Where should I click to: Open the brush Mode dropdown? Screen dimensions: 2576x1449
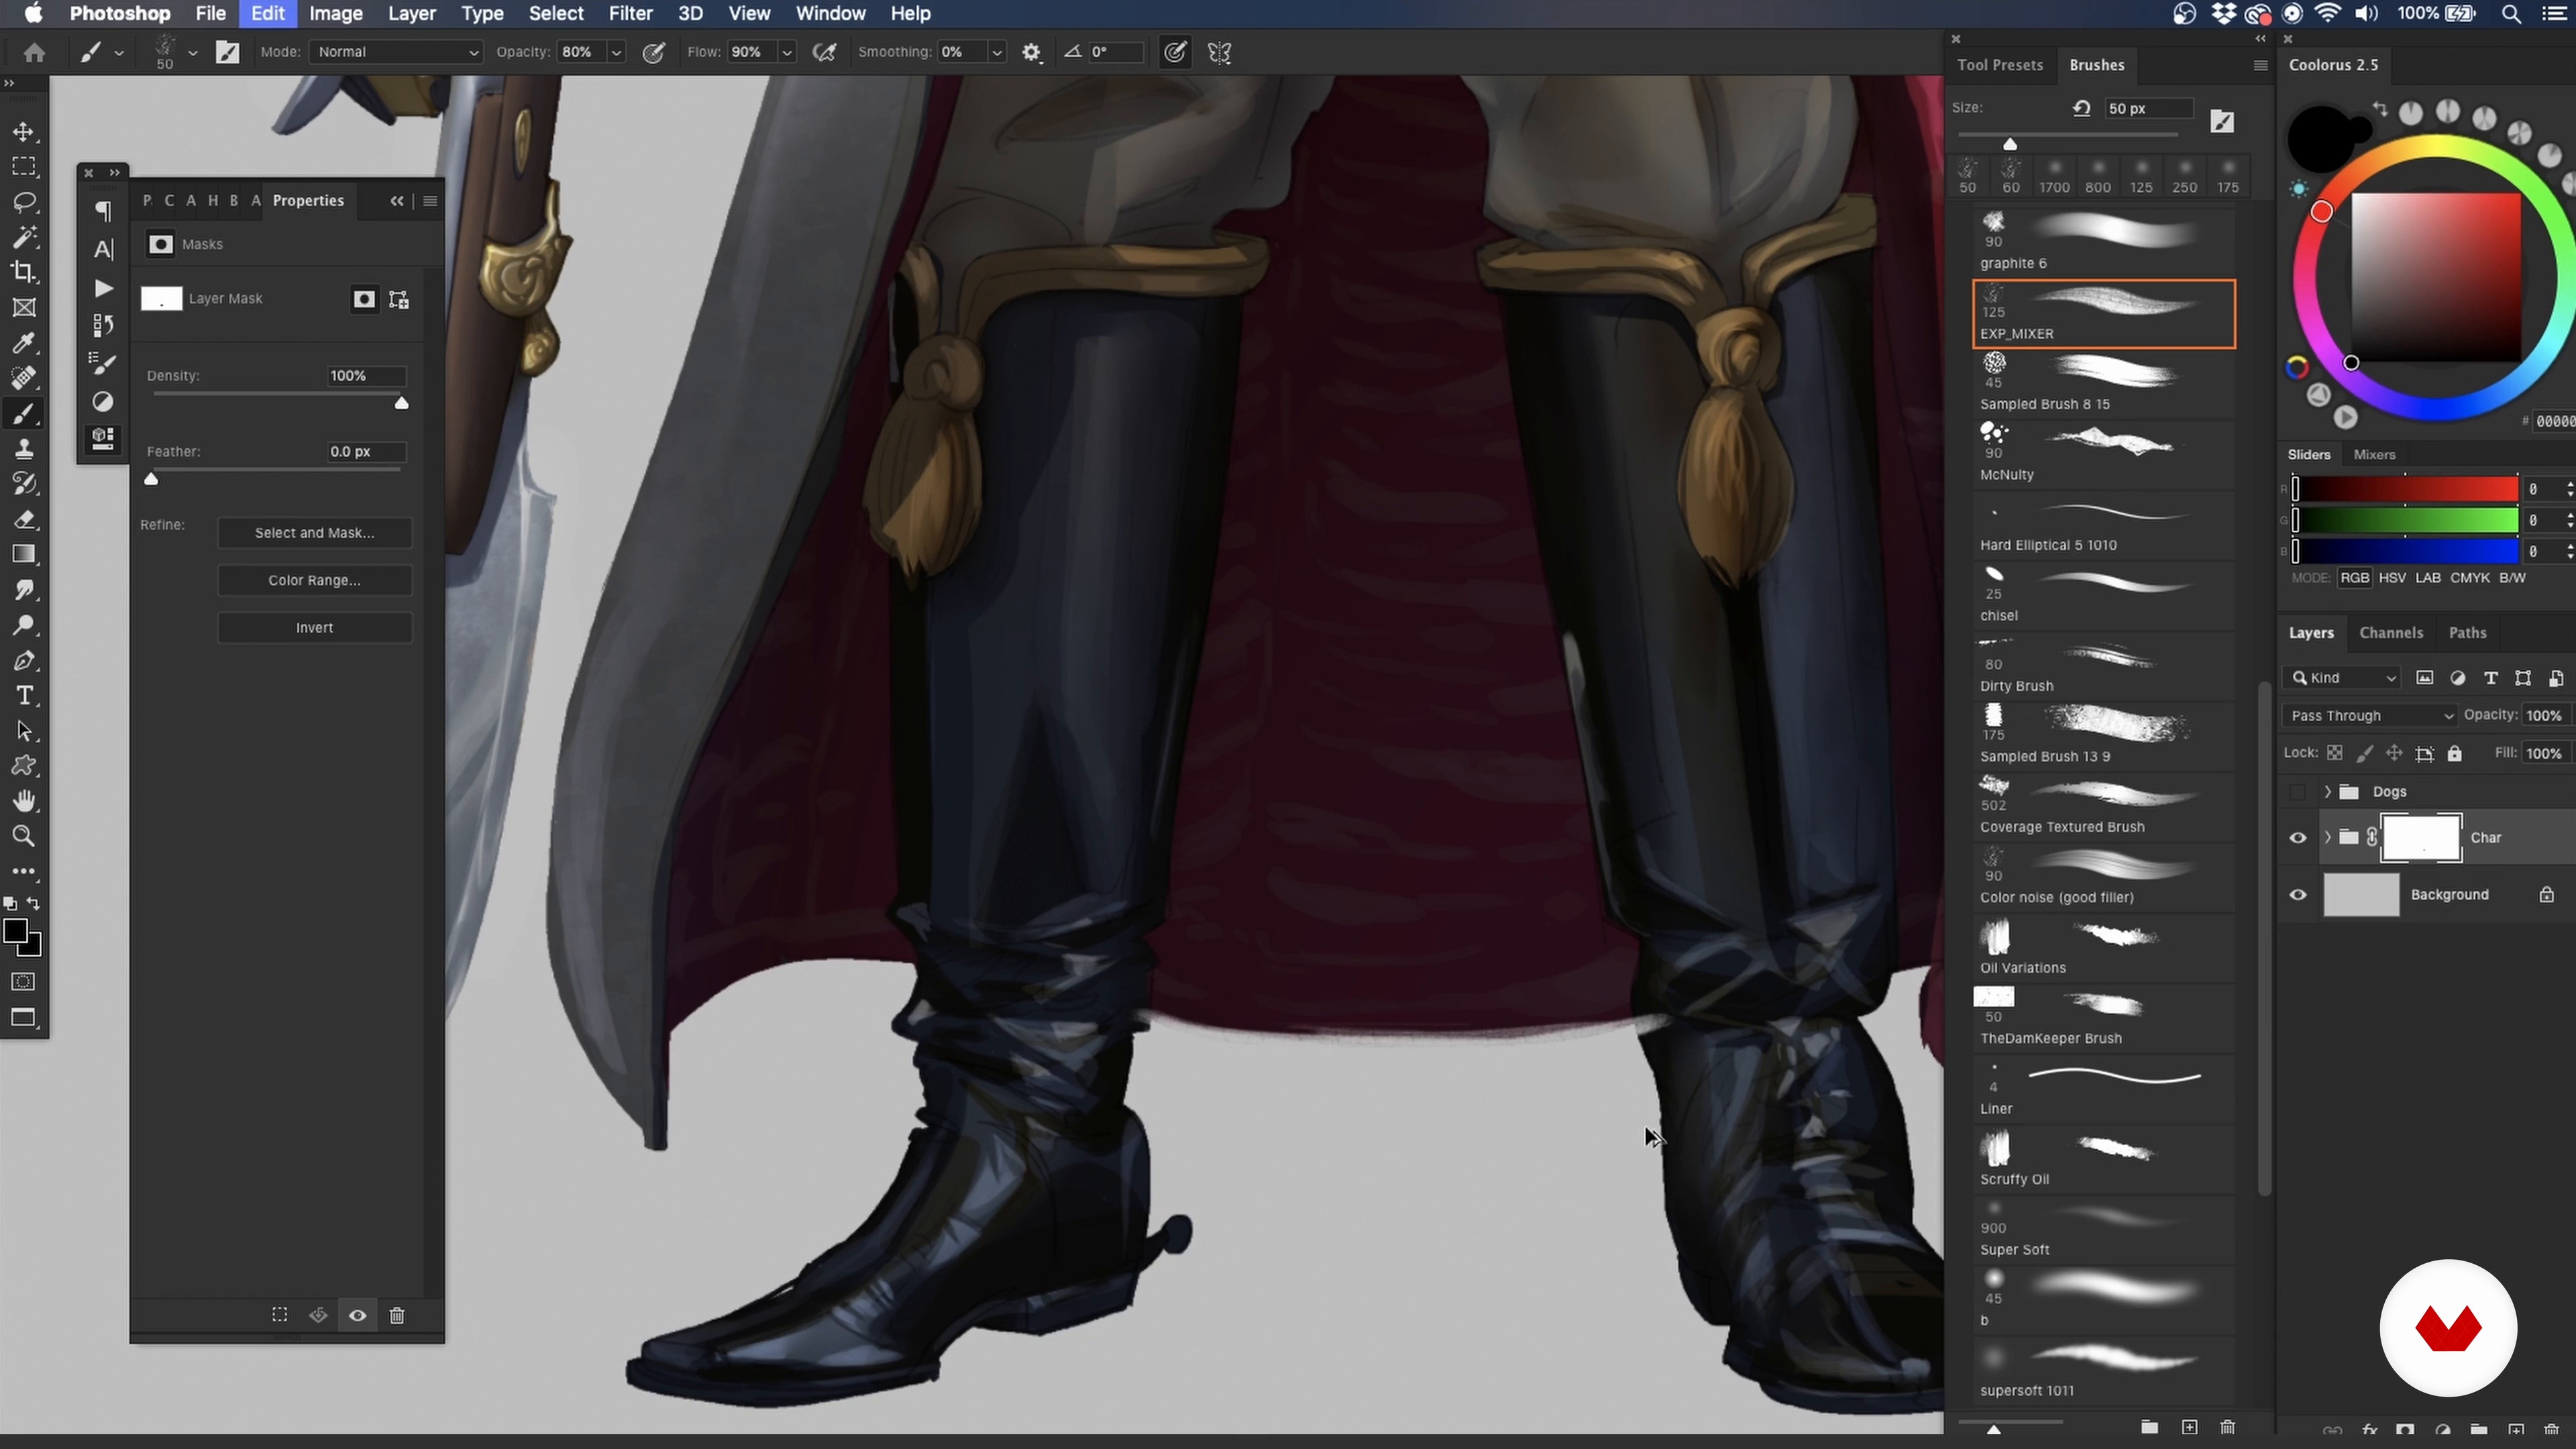pos(397,52)
